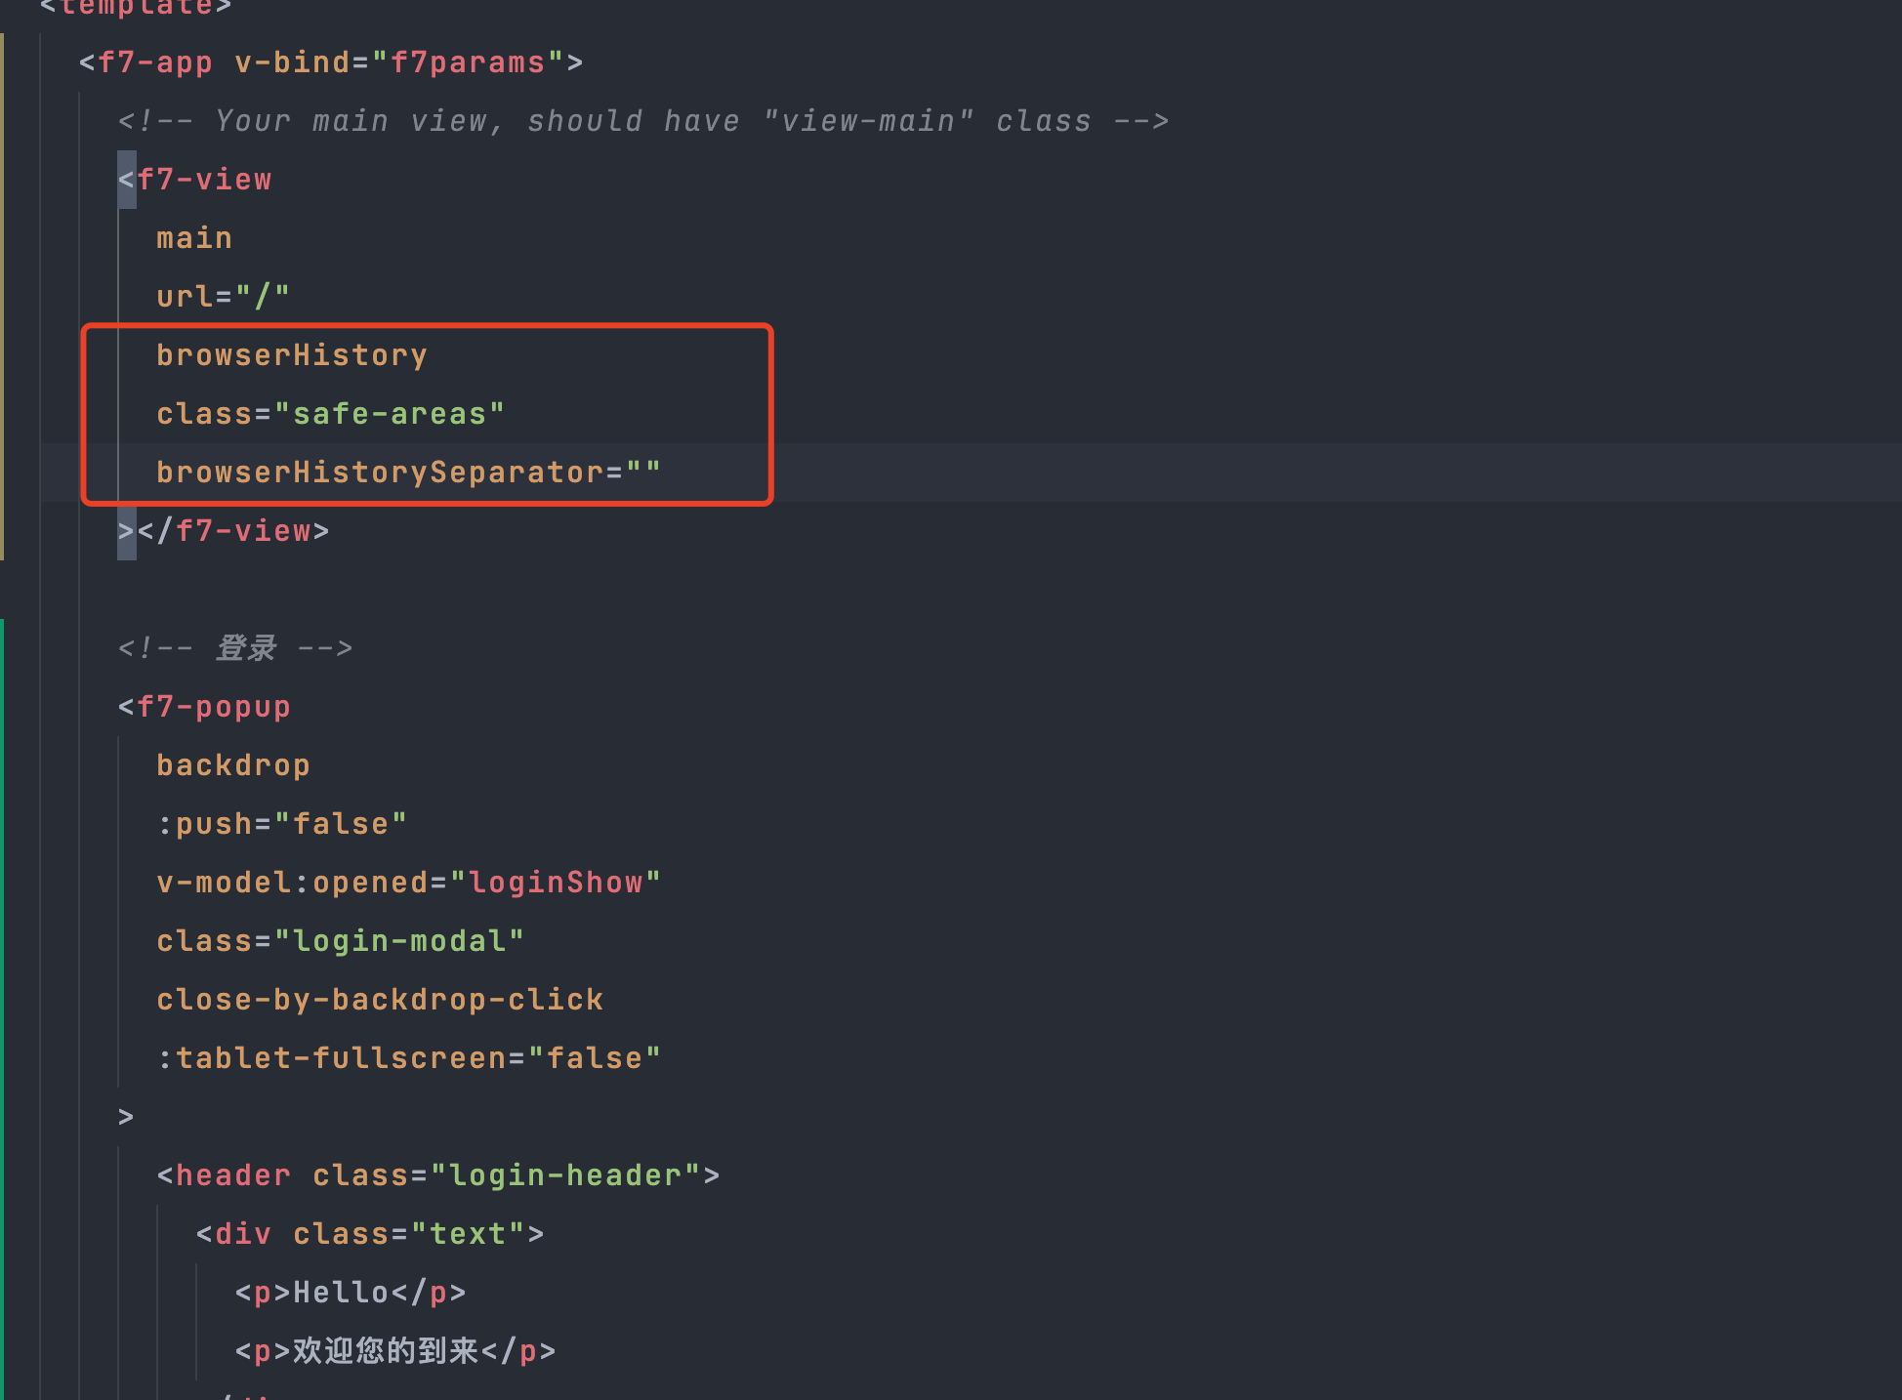Viewport: 1902px width, 1400px height.
Task: Click the green git addition marker in gutter
Action: (x=3, y=976)
